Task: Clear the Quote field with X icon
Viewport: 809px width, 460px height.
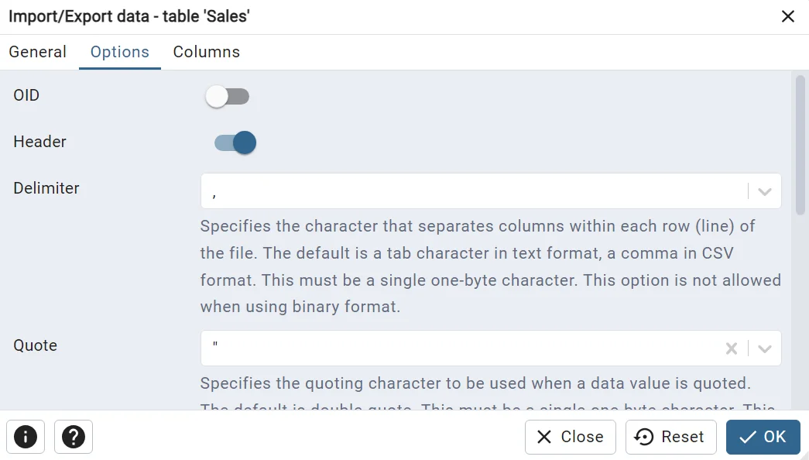Action: [731, 348]
